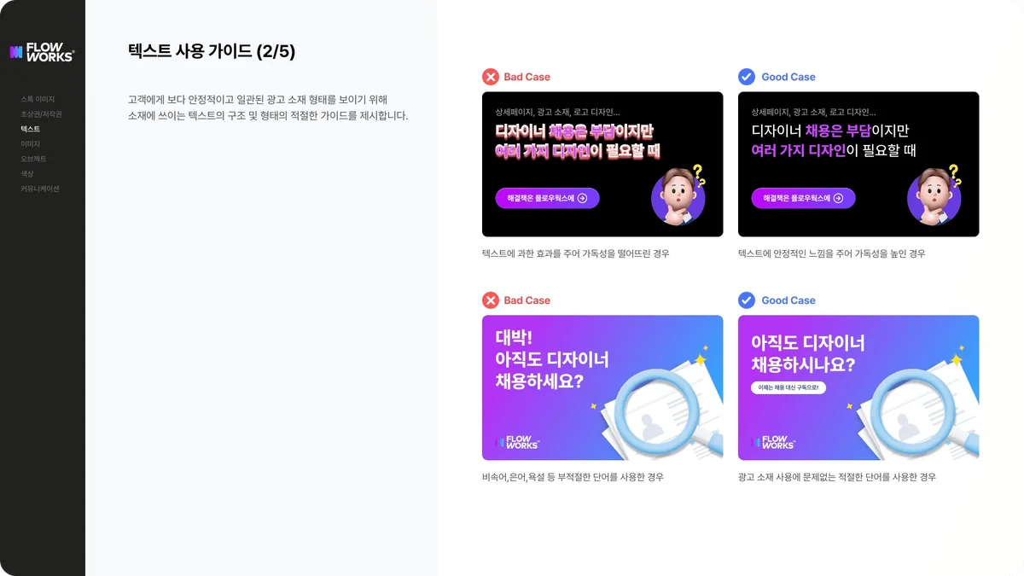The width and height of the screenshot is (1024, 576).
Task: Click Flow Works logo on 대박! banner
Action: tap(517, 443)
